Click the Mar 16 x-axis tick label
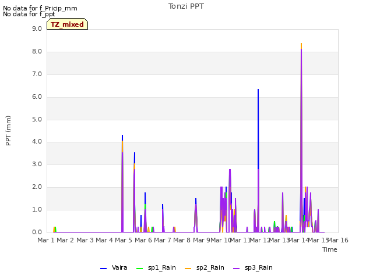 [x=338, y=240]
